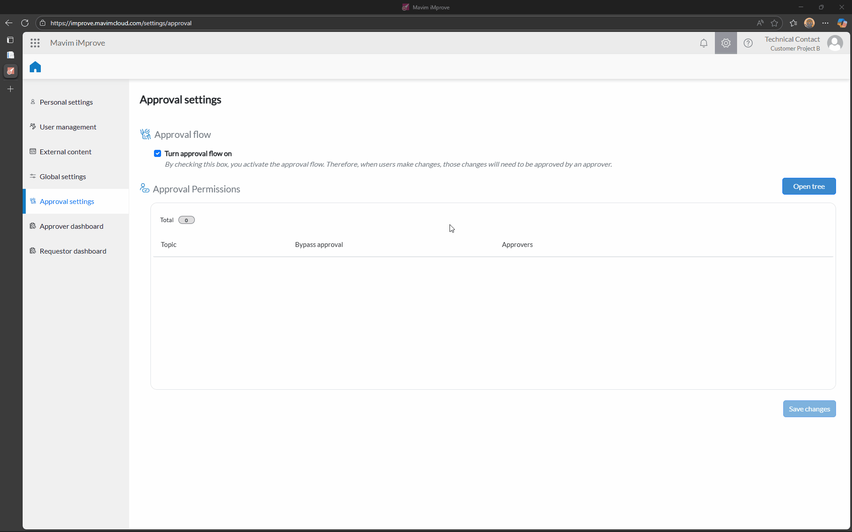Click the home icon in navigation bar
This screenshot has width=852, height=532.
(35, 67)
